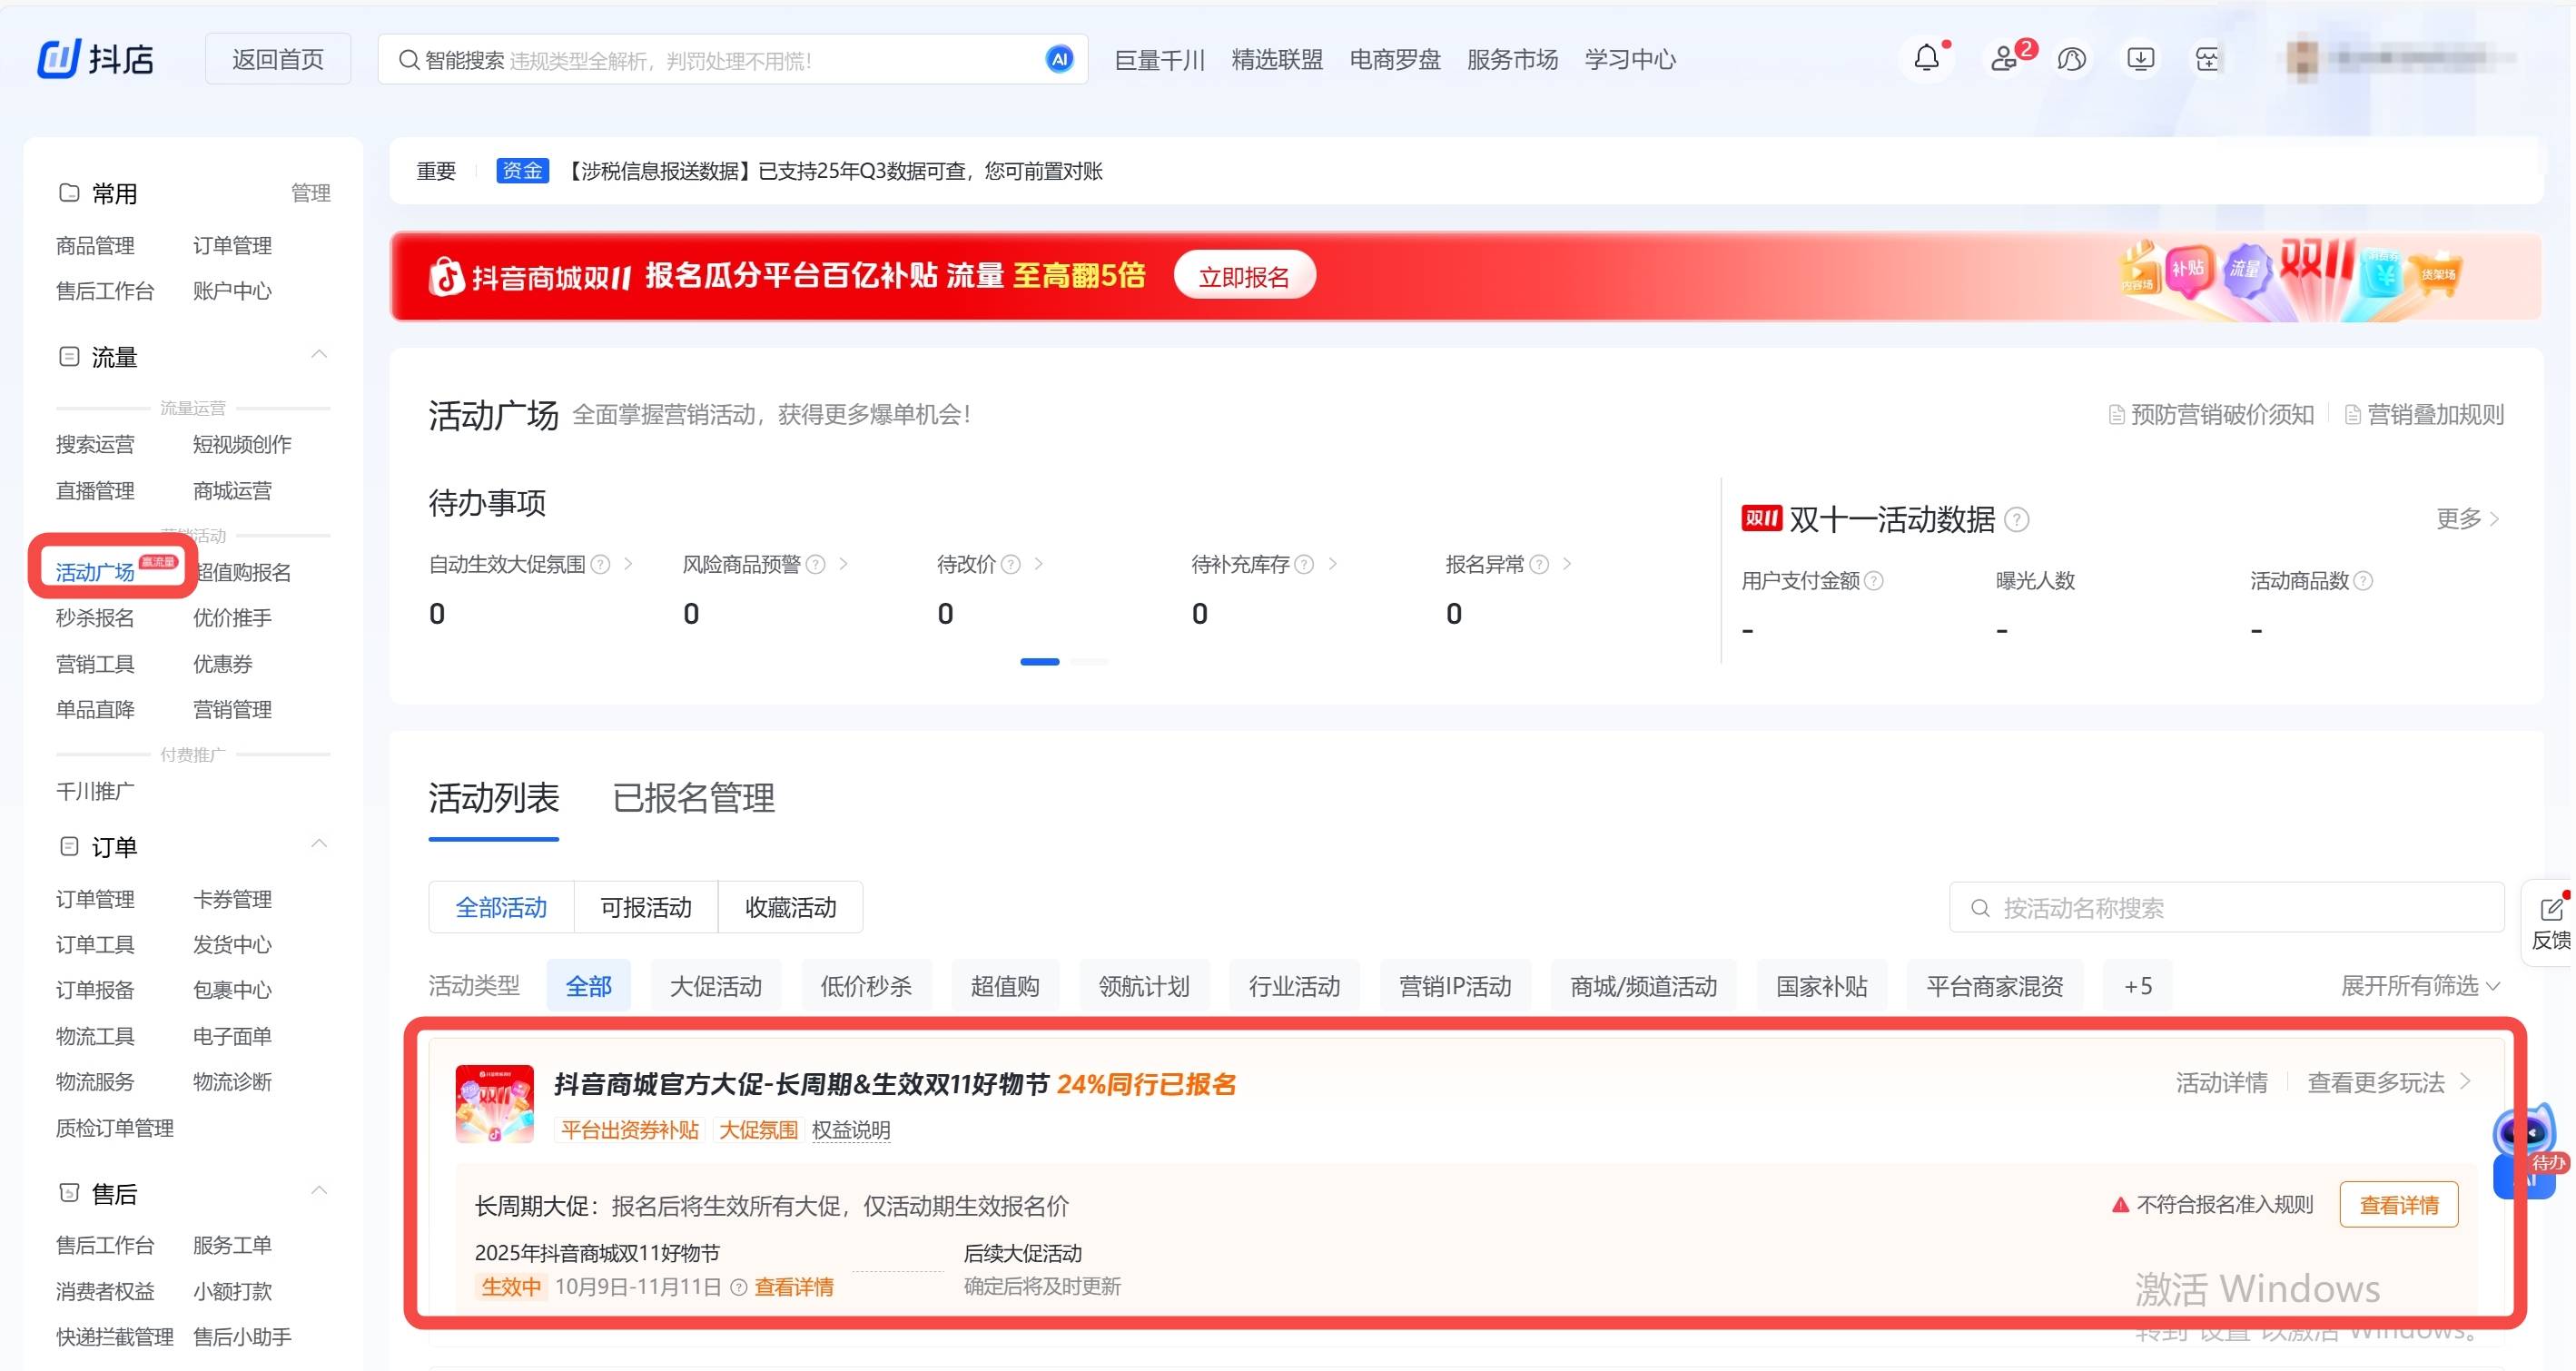Select the 收藏活动 filter option

[790, 907]
